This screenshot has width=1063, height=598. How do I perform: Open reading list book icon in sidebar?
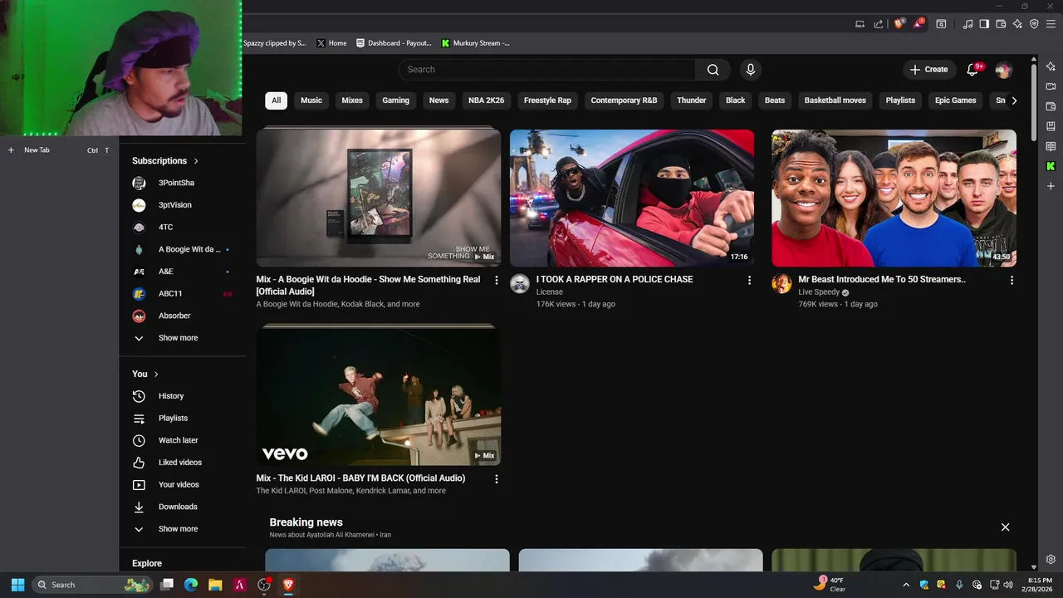[x=1051, y=146]
